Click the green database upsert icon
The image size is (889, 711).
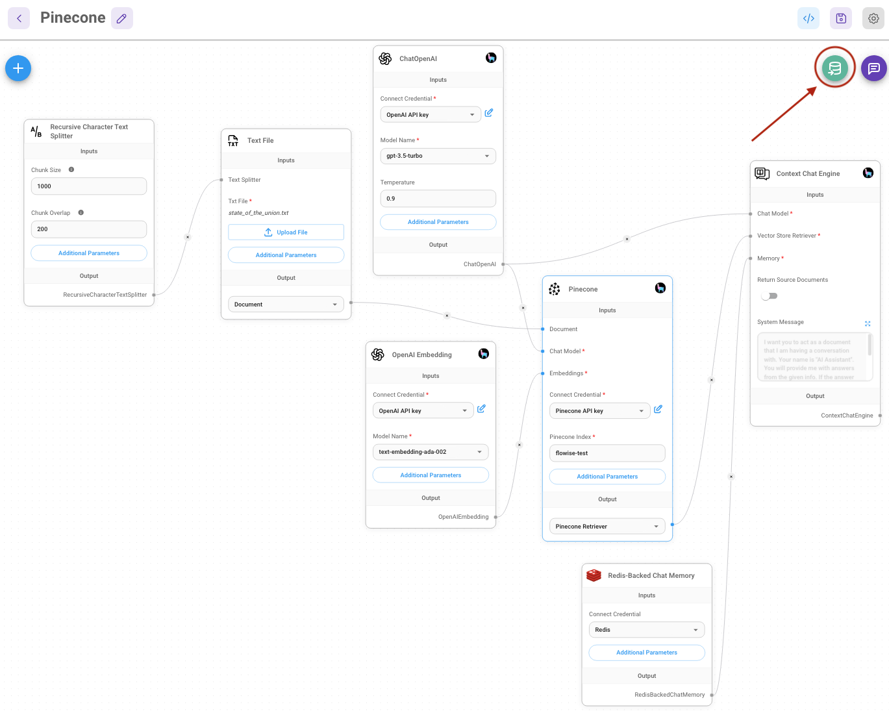click(834, 68)
